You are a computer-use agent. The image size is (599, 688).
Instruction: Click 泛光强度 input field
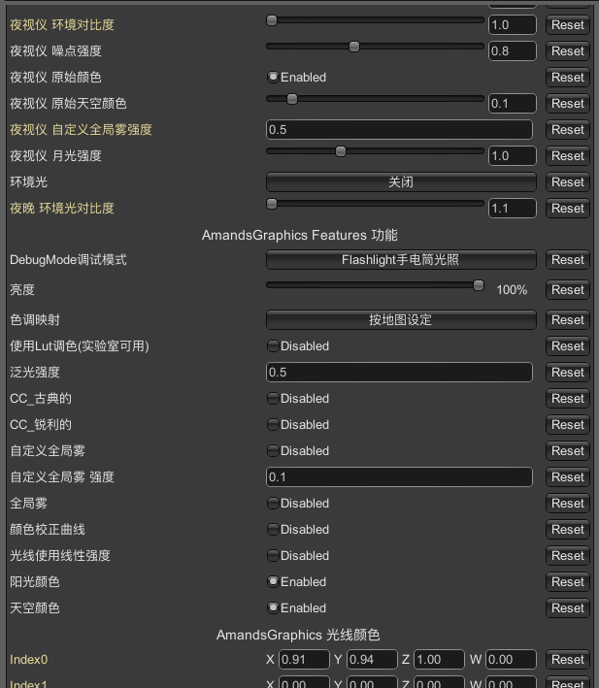point(399,373)
